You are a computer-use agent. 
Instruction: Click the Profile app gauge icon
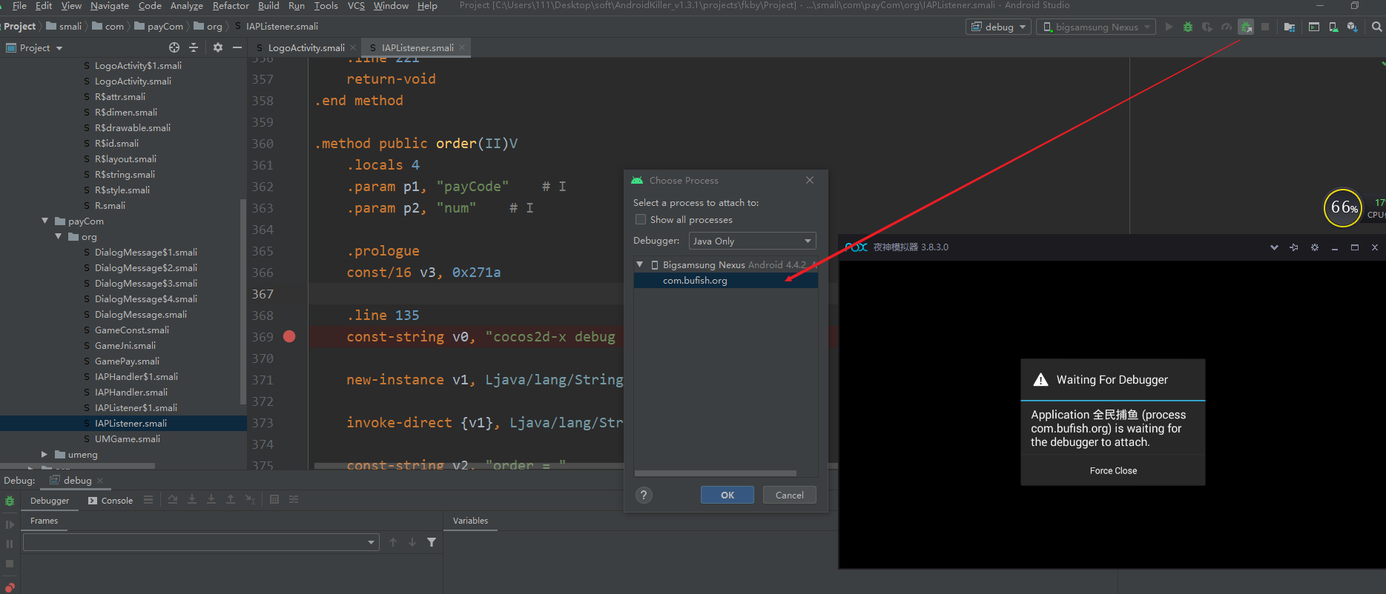point(1227,27)
